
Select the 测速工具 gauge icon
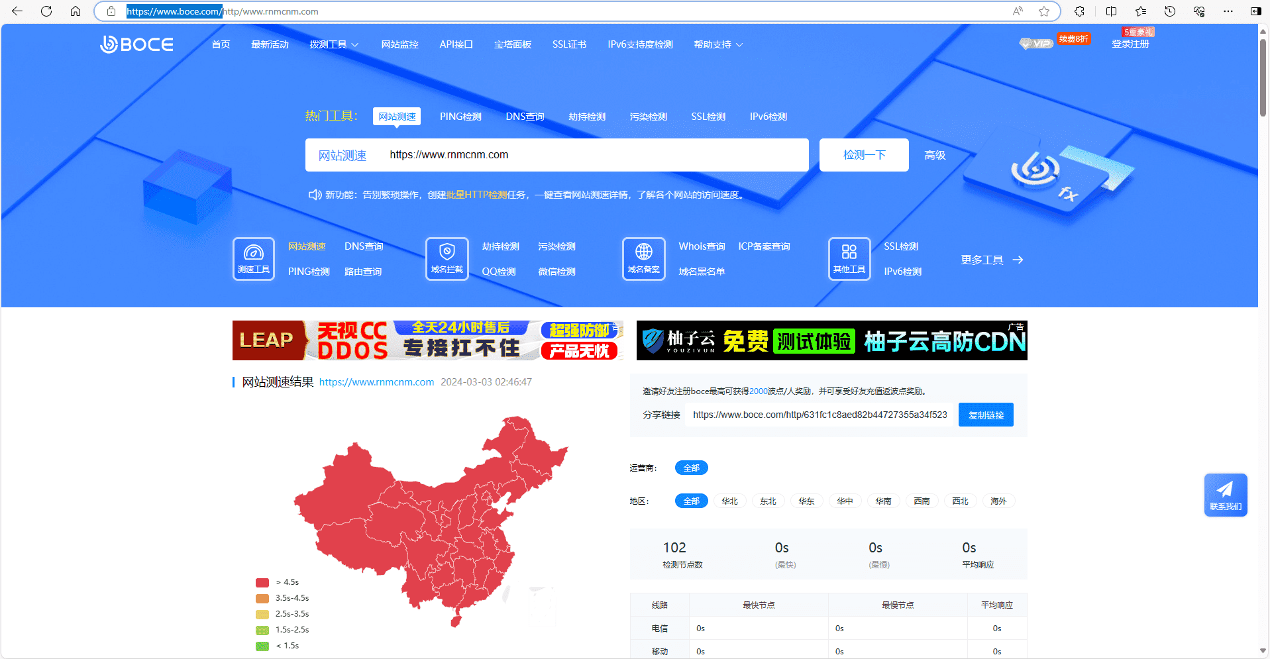click(253, 258)
